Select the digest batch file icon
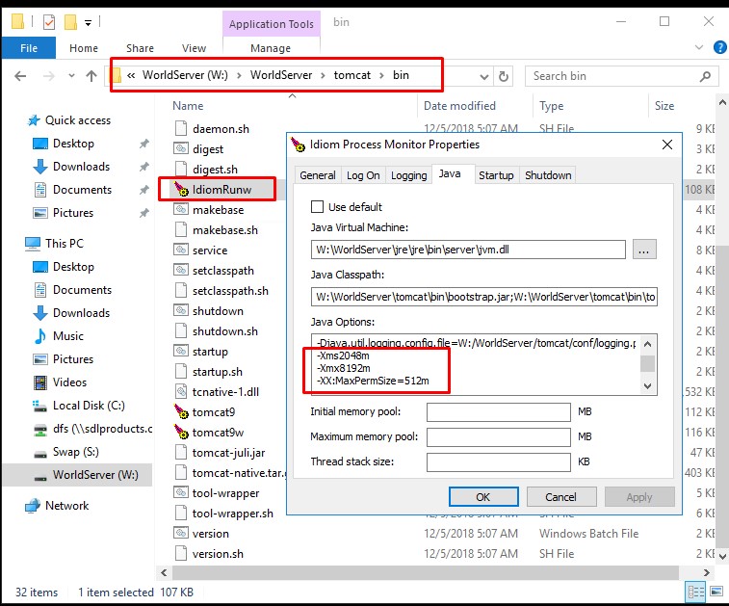729x606 pixels. (x=181, y=148)
